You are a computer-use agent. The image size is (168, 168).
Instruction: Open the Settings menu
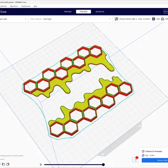point(3,6)
